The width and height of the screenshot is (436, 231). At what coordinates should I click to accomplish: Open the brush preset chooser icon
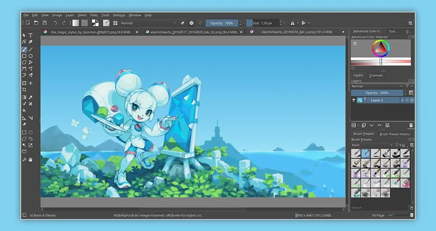pos(115,23)
